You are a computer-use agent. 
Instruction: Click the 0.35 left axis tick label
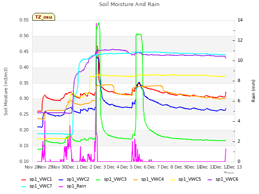pos(24,83)
